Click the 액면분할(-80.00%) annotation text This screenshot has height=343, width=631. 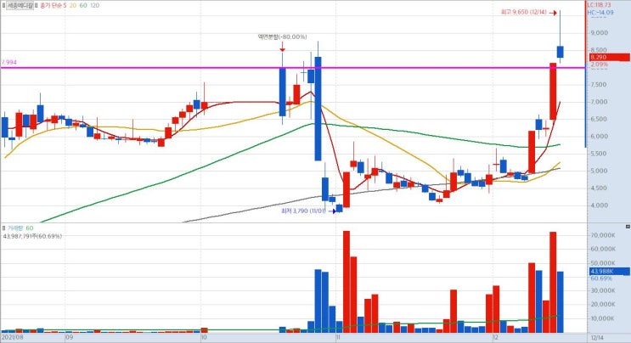(283, 37)
